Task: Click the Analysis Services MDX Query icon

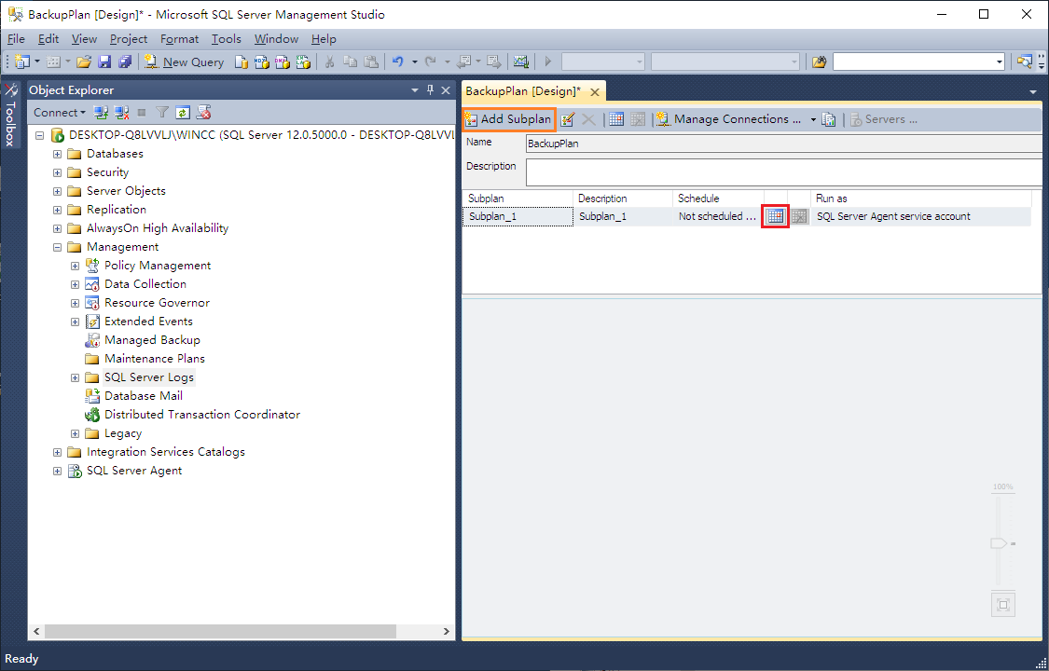Action: click(x=262, y=62)
